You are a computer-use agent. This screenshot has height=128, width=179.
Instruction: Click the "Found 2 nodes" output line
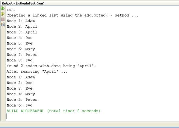[x=51, y=66]
